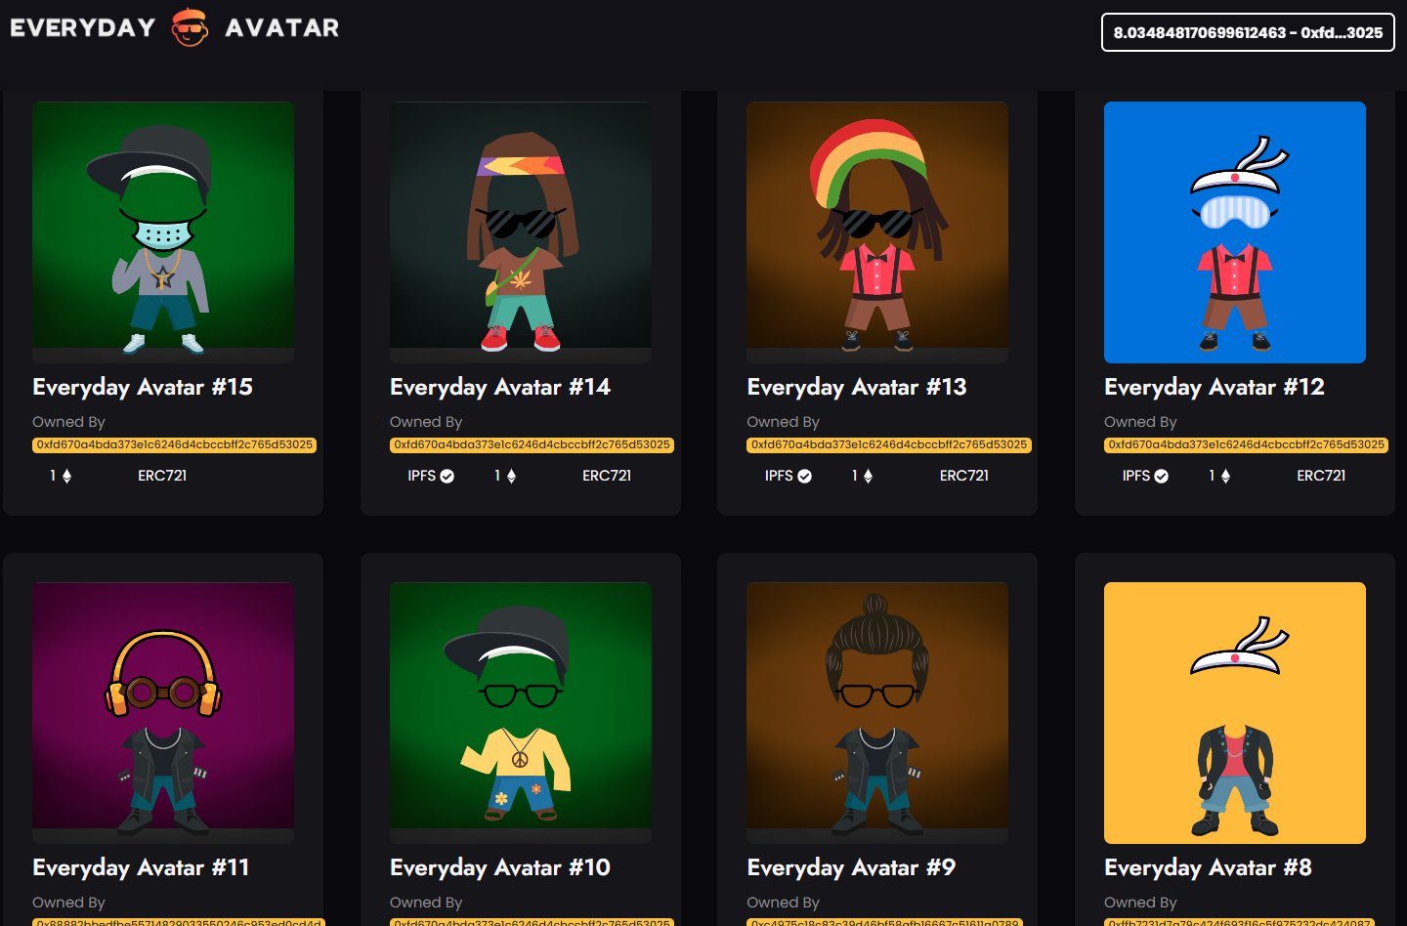Click Owned By label under Avatar #11
The width and height of the screenshot is (1407, 926).
[68, 903]
